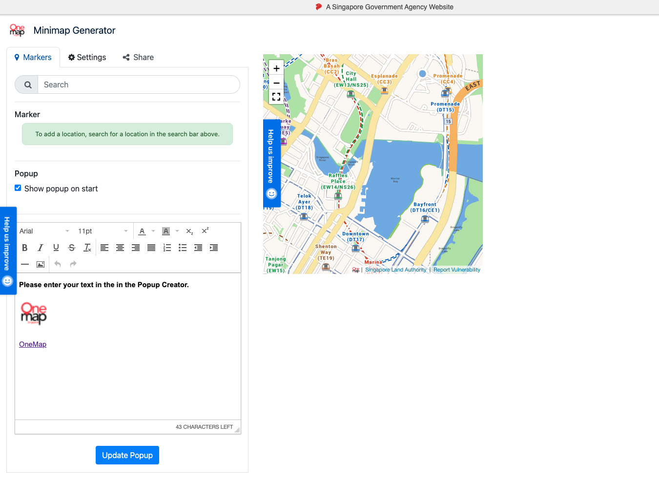Apply the grey background color swatch

pyautogui.click(x=166, y=231)
